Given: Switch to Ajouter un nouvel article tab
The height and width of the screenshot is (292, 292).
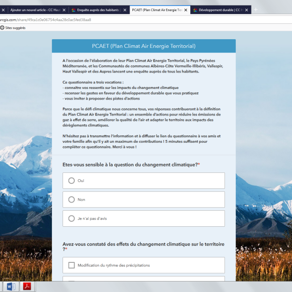Looking at the screenshot, I should [x=34, y=10].
